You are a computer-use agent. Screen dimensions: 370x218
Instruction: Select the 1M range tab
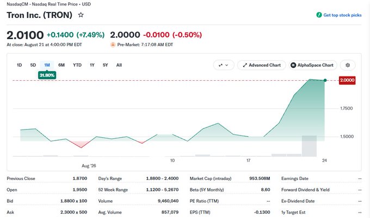point(47,65)
